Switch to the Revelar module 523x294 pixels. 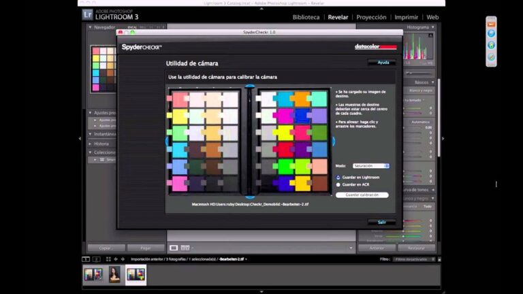point(338,17)
